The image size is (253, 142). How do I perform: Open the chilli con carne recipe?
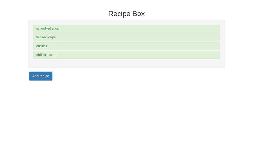126,55
